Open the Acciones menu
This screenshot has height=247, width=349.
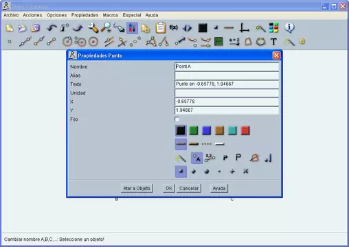(32, 15)
